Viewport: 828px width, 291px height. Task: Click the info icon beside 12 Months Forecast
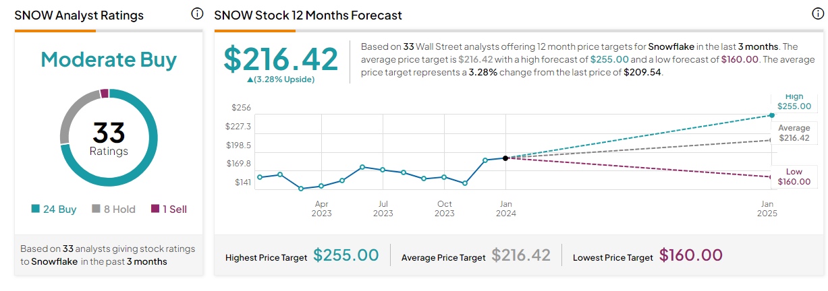coord(818,14)
